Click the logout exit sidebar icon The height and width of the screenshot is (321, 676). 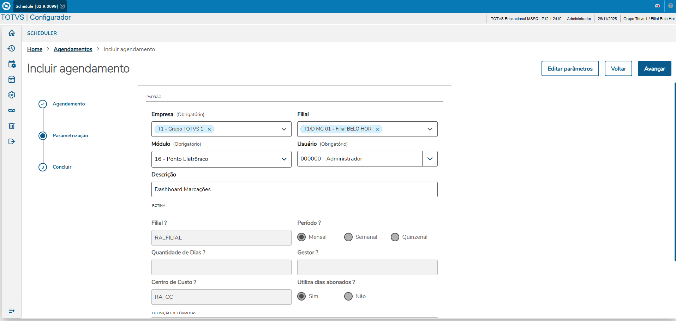[x=12, y=141]
